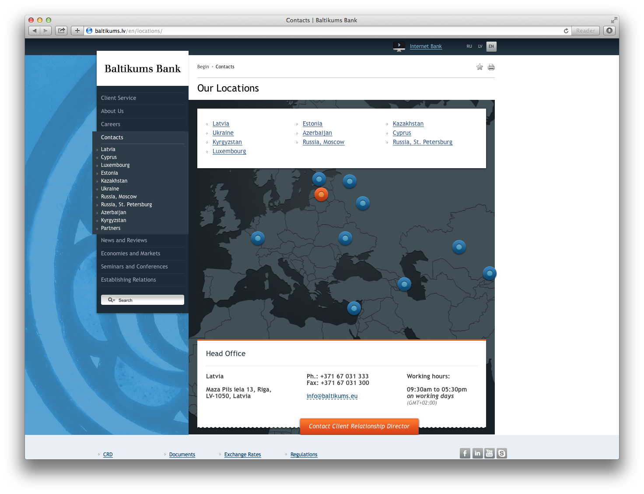Click the Kyrgyzstan link in locations list
This screenshot has height=494, width=644.
(x=227, y=142)
